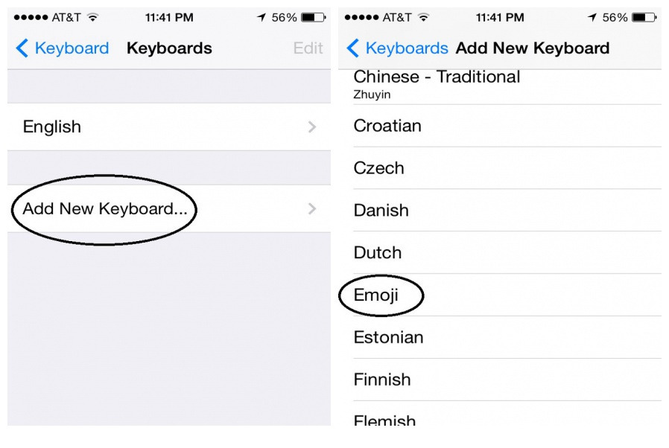Tap the Wi-Fi icon in right status bar
The image size is (669, 448).
tap(423, 17)
